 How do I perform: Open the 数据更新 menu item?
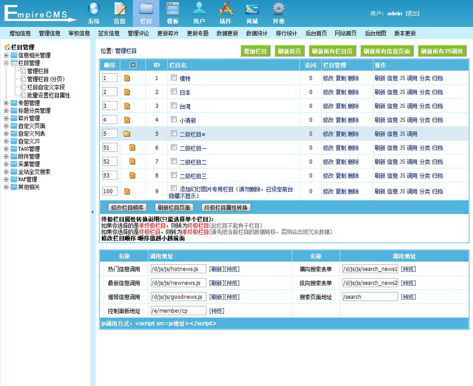227,33
